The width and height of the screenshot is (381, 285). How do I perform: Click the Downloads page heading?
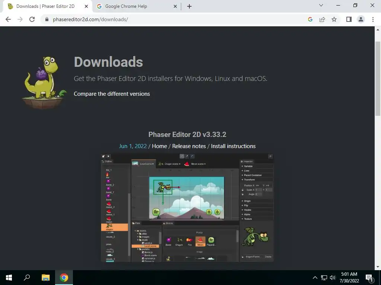(108, 62)
